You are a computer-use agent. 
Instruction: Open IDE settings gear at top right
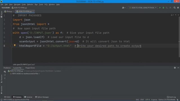pyautogui.click(x=178, y=8)
